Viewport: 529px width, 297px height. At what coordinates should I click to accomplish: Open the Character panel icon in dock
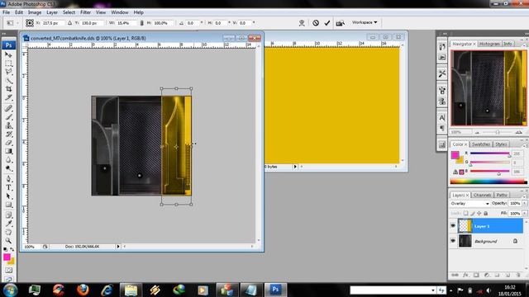442,117
